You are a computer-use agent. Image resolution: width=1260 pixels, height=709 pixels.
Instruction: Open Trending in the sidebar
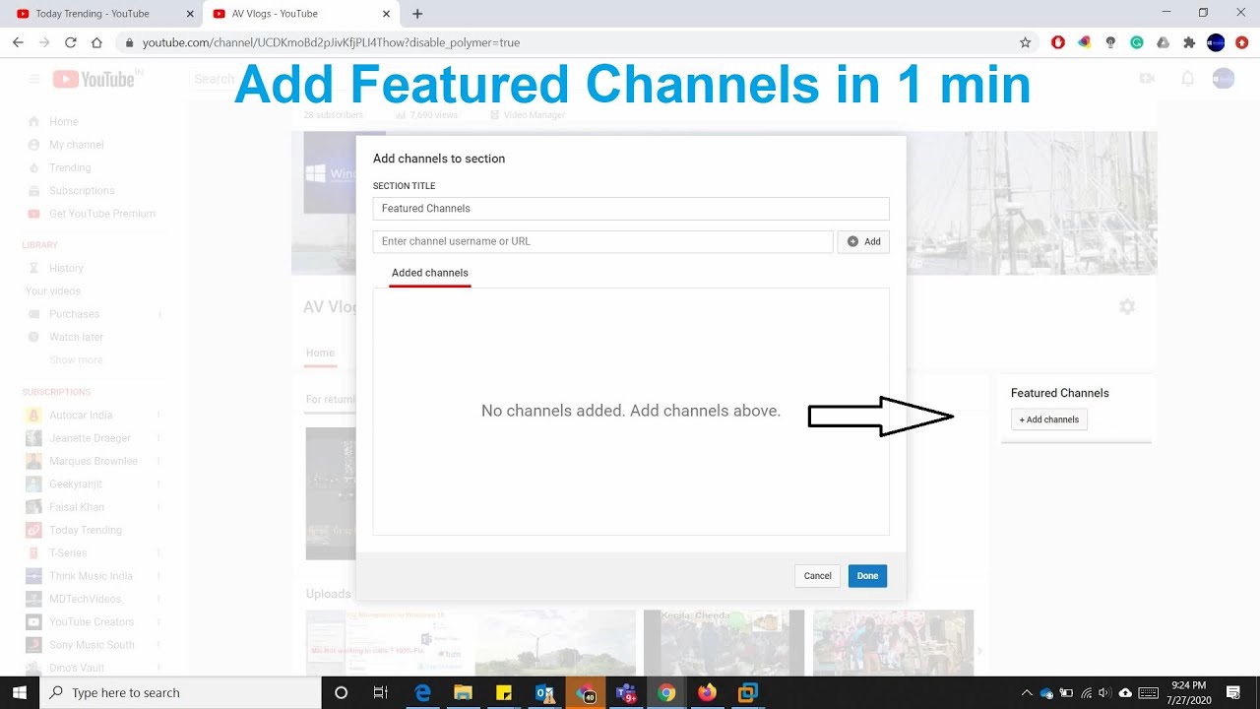[70, 167]
